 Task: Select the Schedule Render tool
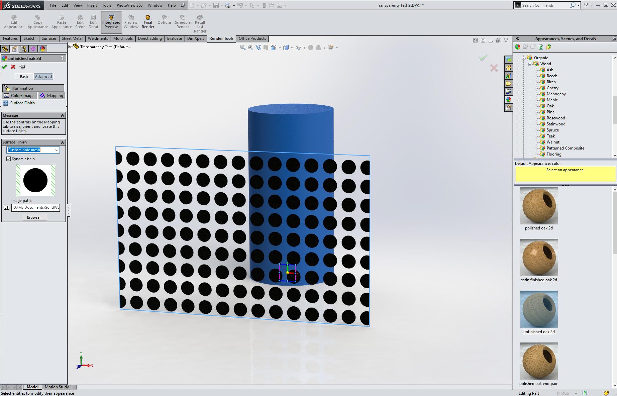click(x=183, y=22)
